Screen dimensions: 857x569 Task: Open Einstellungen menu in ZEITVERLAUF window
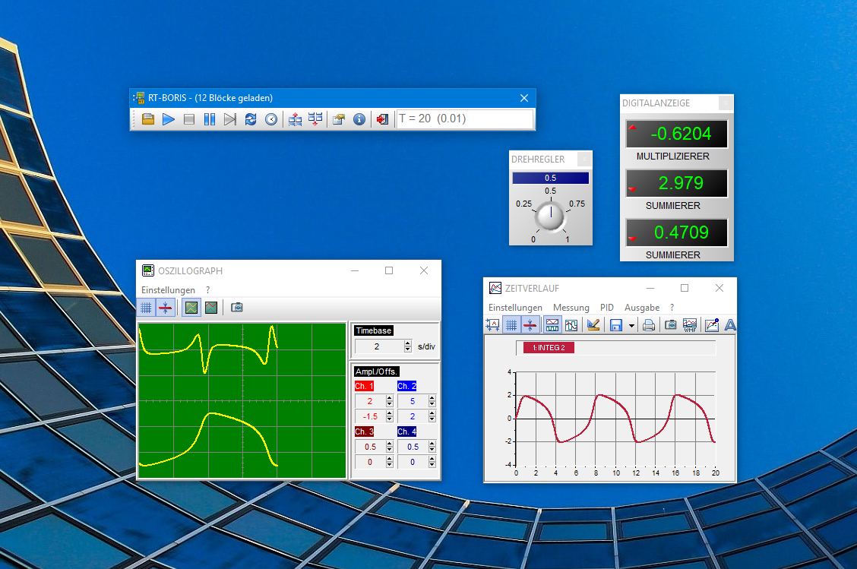point(515,308)
